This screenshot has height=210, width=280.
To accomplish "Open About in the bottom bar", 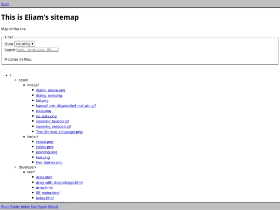I will (53, 206).
